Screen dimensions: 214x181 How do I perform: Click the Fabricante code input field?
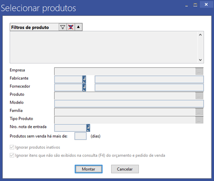point(69,79)
